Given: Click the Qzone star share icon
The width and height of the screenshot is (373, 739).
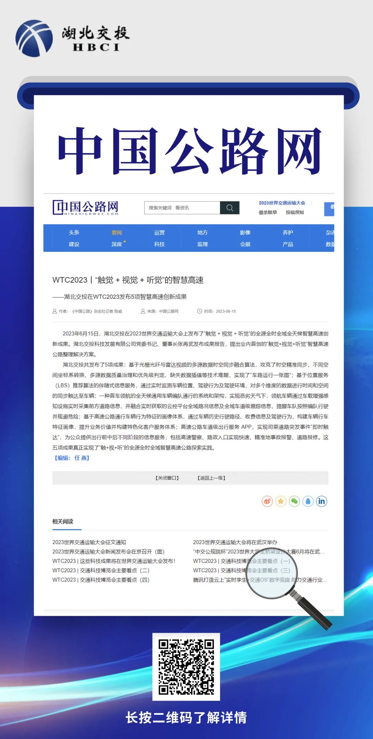Looking at the screenshot, I should [x=281, y=501].
